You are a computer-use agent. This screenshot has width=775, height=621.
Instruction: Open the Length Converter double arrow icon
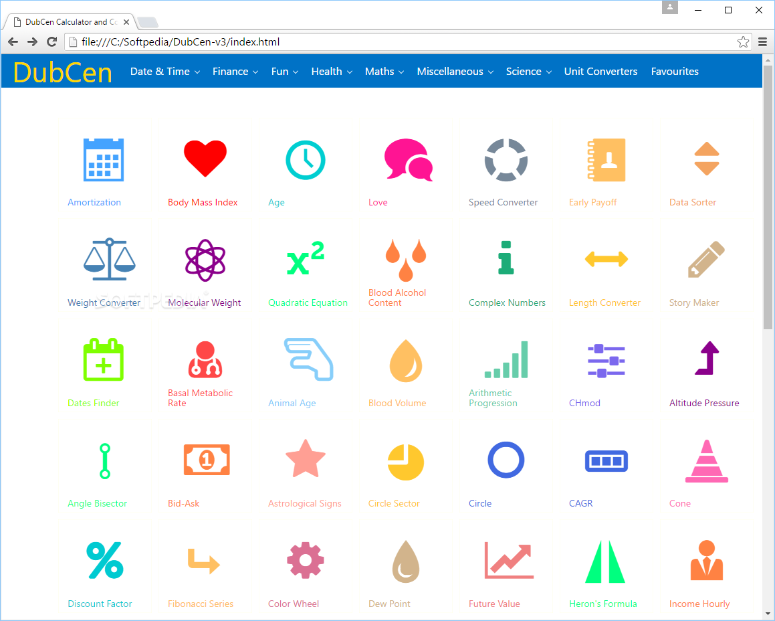(606, 259)
